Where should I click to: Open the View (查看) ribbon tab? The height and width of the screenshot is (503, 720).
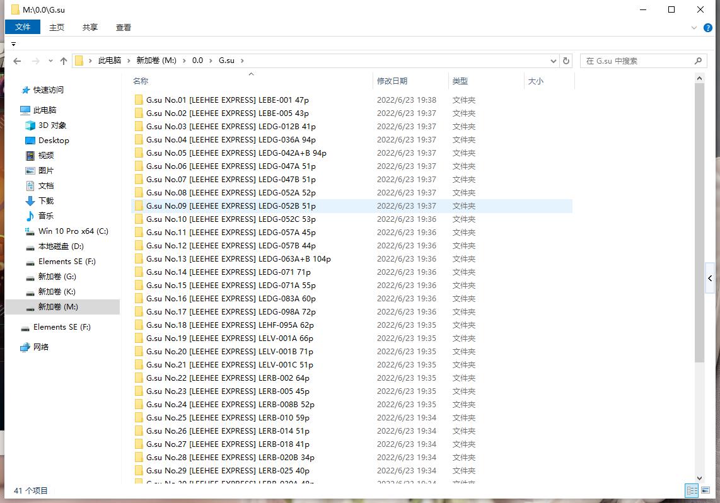tap(124, 28)
